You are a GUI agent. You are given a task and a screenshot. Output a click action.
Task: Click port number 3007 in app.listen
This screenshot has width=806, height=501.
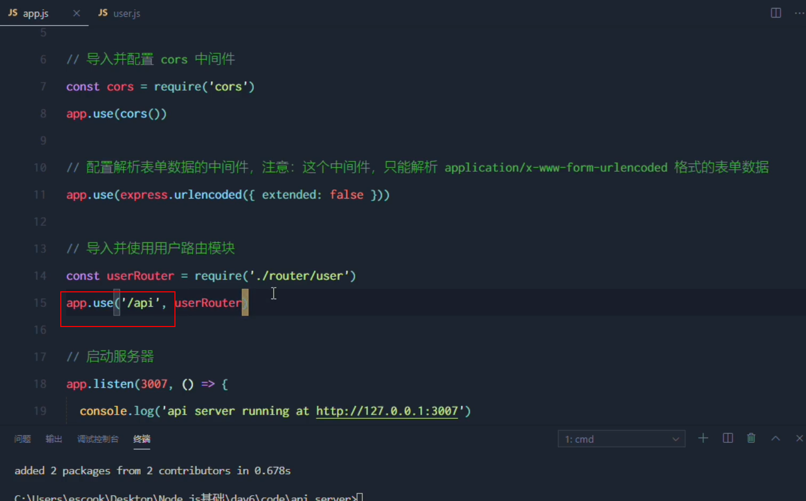[x=154, y=384]
